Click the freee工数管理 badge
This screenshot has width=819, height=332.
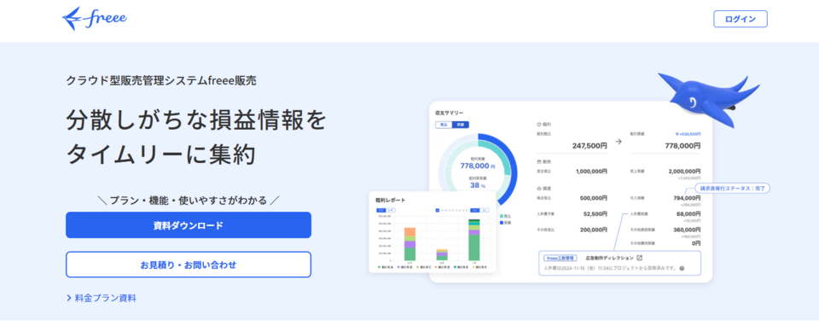tap(560, 258)
